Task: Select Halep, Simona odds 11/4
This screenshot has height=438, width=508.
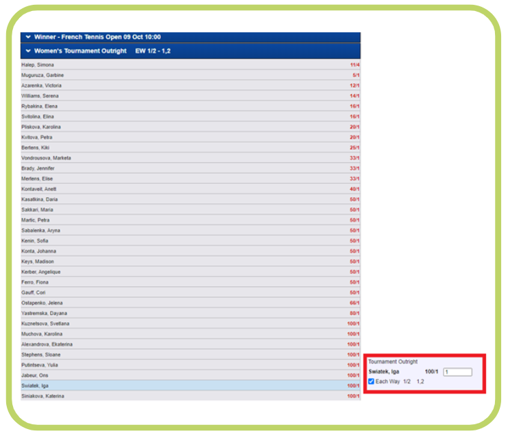Action: pyautogui.click(x=354, y=65)
